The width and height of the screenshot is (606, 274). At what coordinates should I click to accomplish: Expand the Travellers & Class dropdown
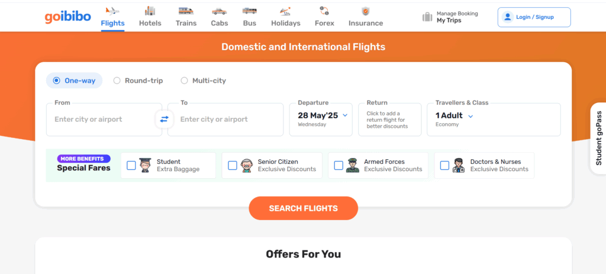tap(470, 116)
